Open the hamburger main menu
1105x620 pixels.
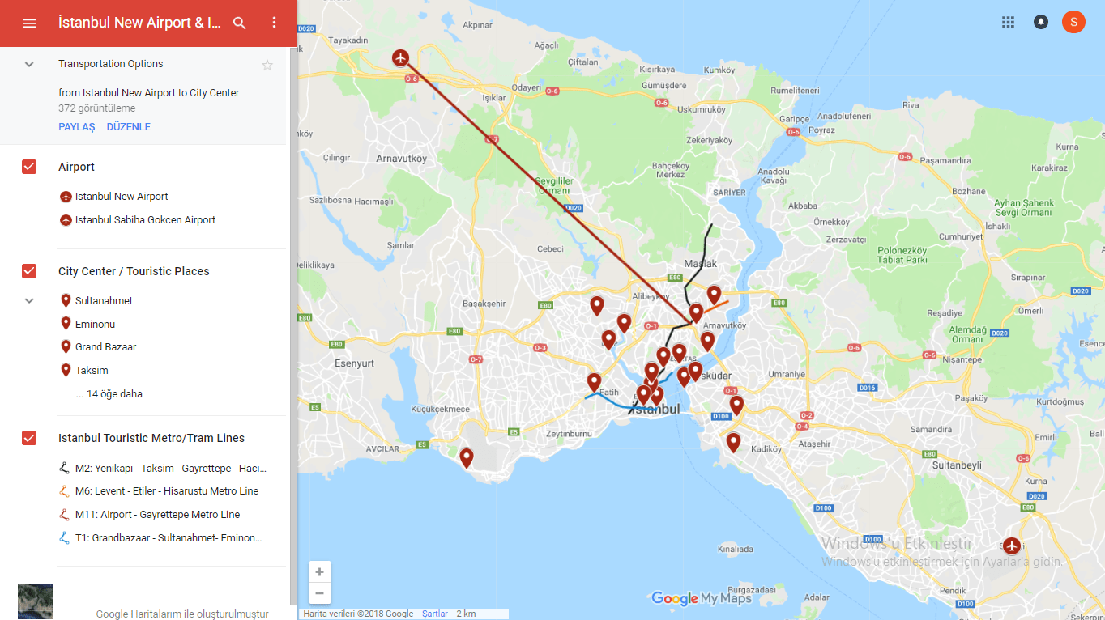click(x=29, y=23)
